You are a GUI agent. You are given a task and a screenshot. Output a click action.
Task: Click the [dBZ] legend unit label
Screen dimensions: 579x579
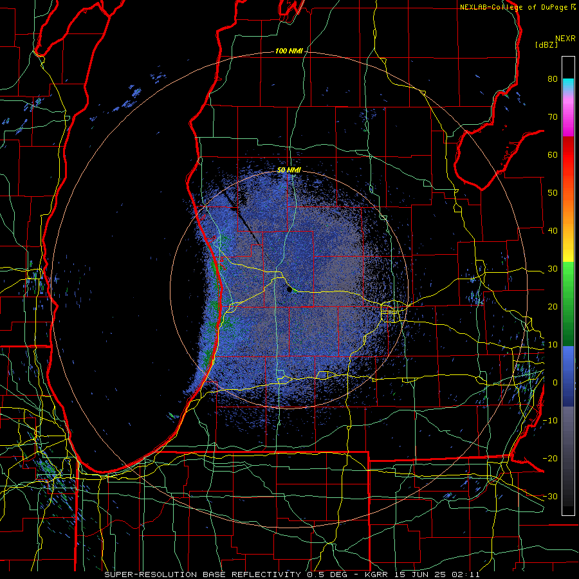546,44
